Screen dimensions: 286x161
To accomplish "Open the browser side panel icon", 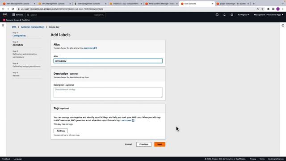I will pos(273,9).
